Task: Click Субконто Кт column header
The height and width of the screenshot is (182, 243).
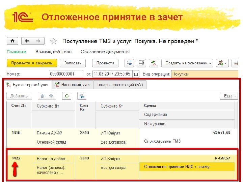Action: [x=117, y=106]
